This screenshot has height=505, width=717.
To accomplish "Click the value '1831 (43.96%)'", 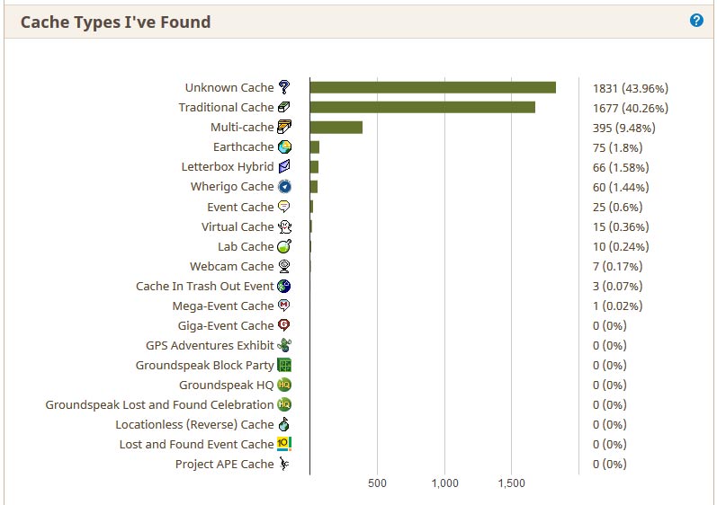I will tap(631, 88).
